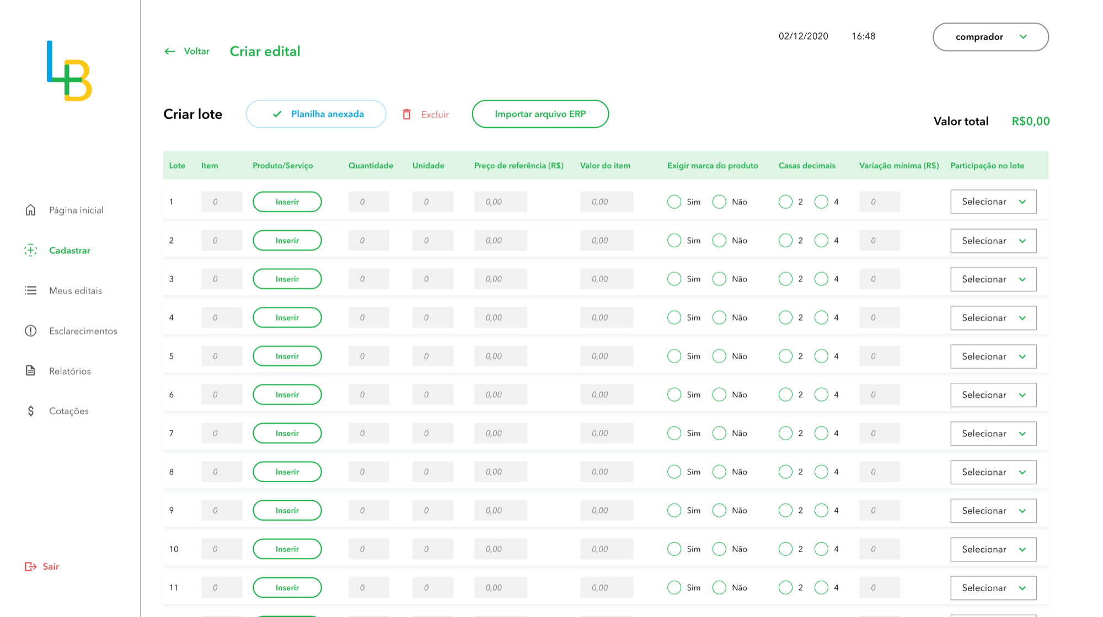Click the Participação no lote header

(x=987, y=165)
